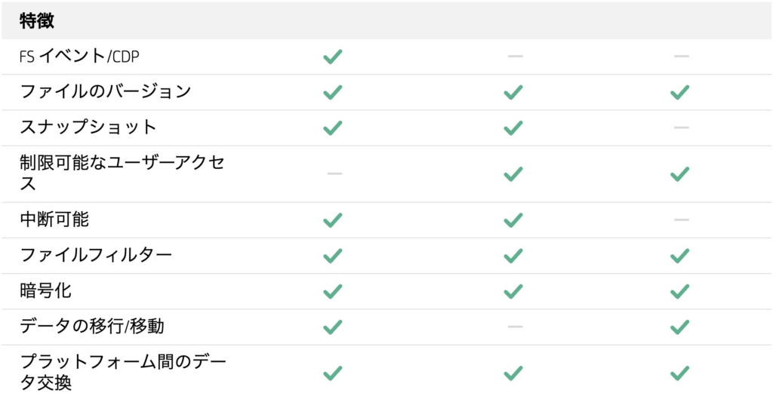The width and height of the screenshot is (773, 399).
Task: Click the ファイルフィルター row label
Action: [x=96, y=255]
